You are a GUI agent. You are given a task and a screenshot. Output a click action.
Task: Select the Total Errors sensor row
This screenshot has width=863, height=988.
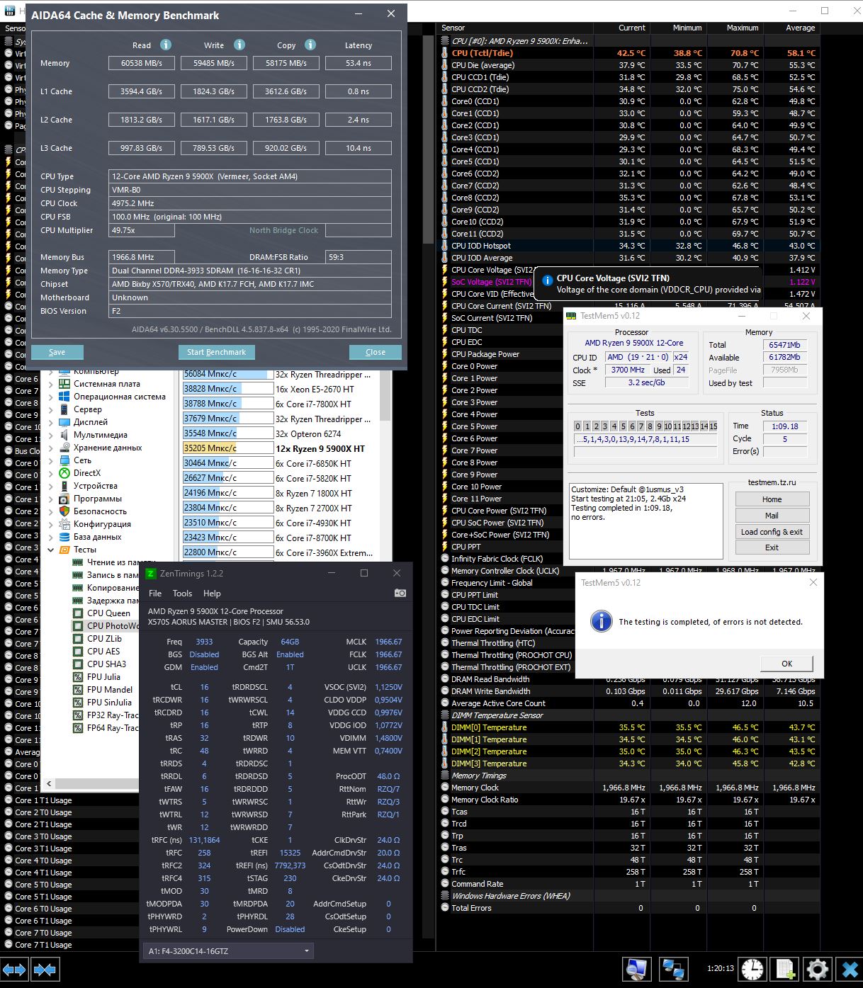click(x=628, y=908)
